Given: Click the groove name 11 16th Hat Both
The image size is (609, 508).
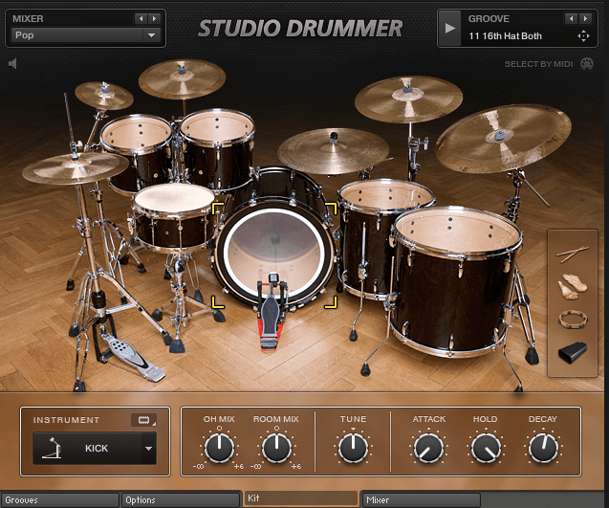Looking at the screenshot, I should 505,36.
